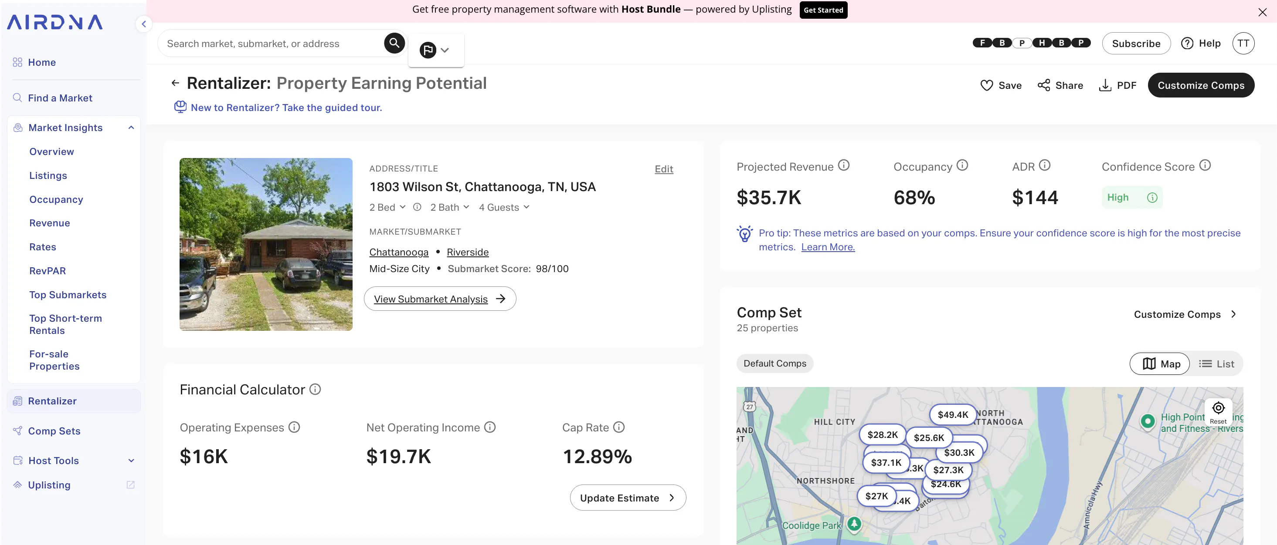Open Home in the sidebar
Viewport: 1277px width, 545px height.
[x=42, y=62]
